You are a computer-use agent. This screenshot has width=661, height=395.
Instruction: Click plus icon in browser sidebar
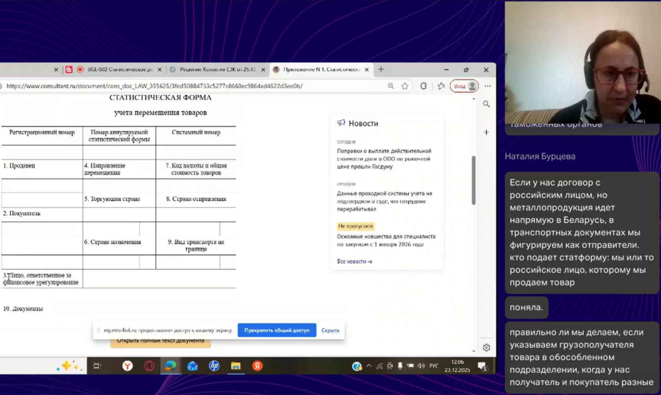(486, 132)
